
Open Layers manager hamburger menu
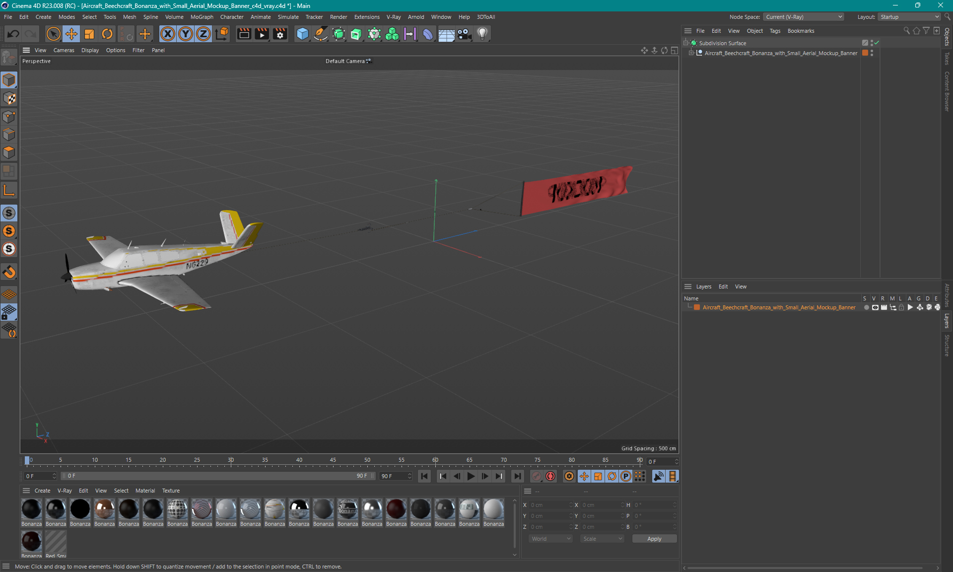click(x=688, y=286)
